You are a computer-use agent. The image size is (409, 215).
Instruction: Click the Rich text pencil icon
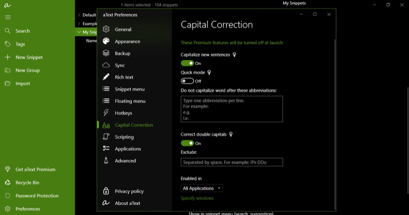point(106,77)
